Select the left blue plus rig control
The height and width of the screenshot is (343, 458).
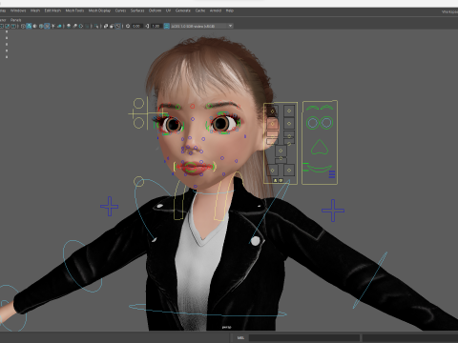110,207
